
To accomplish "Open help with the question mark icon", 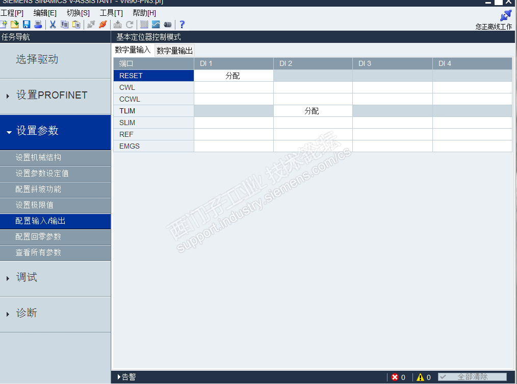I will click(182, 25).
